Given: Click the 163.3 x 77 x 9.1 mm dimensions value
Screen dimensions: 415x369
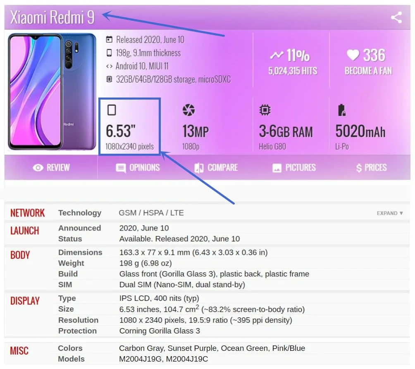Looking at the screenshot, I should pos(193,252).
